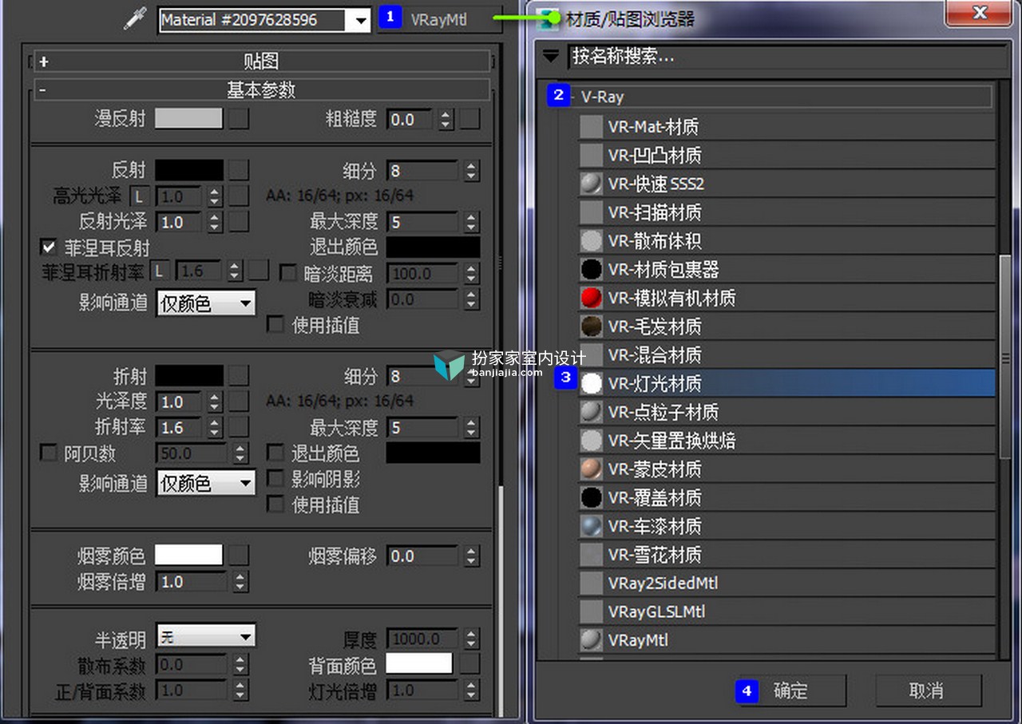Select VR-灯光材质 in browser
Screen dimensions: 1022x724
tap(786, 383)
